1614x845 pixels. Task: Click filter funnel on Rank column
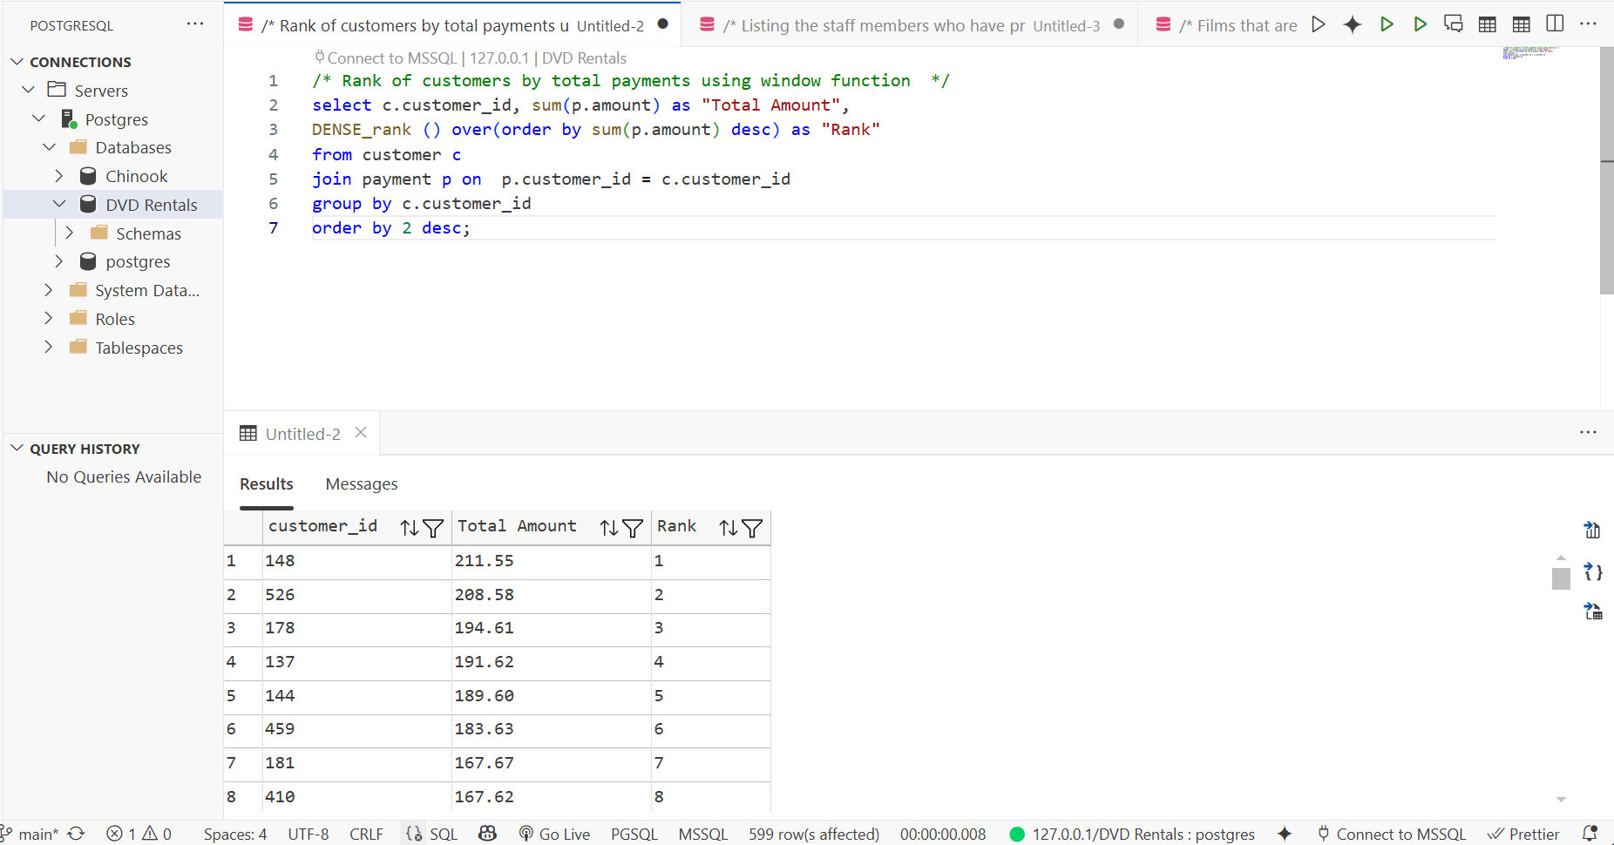tap(752, 528)
